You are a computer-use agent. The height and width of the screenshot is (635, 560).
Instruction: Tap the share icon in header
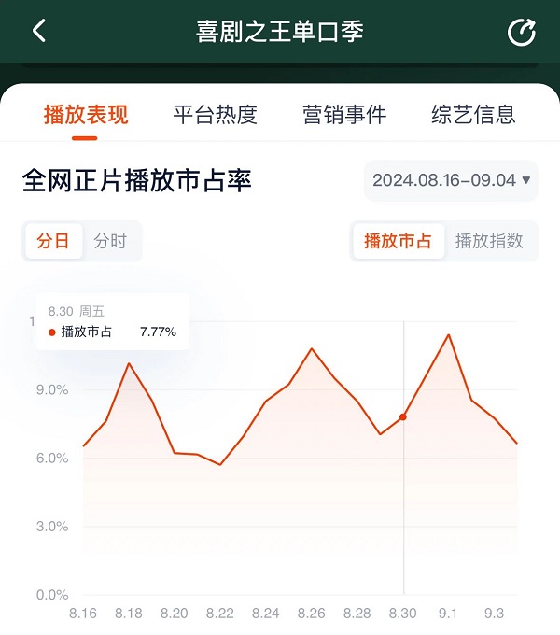[521, 32]
